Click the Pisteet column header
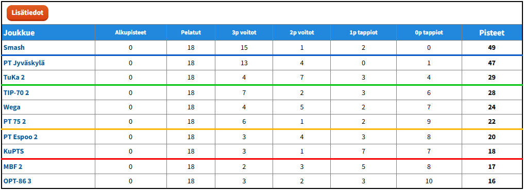The image size is (524, 190). point(492,33)
